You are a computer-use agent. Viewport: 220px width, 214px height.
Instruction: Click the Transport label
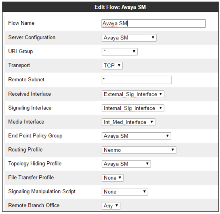pyautogui.click(x=19, y=65)
